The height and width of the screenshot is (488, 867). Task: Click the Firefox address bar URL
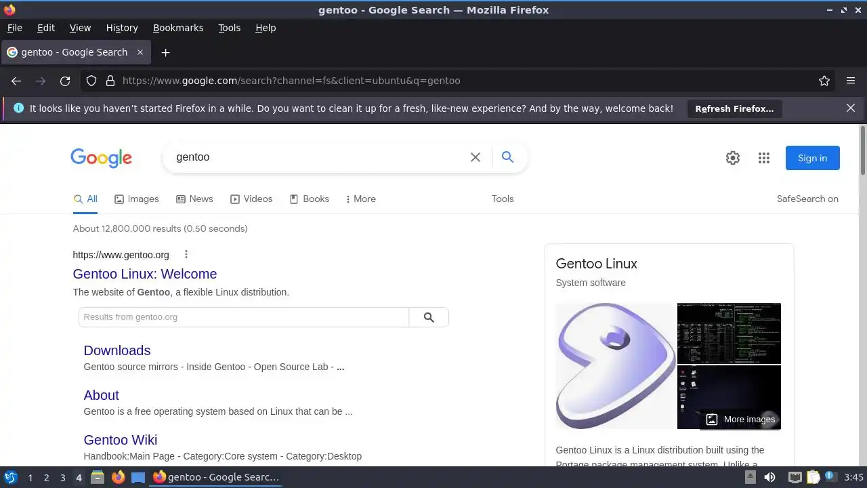pyautogui.click(x=291, y=81)
